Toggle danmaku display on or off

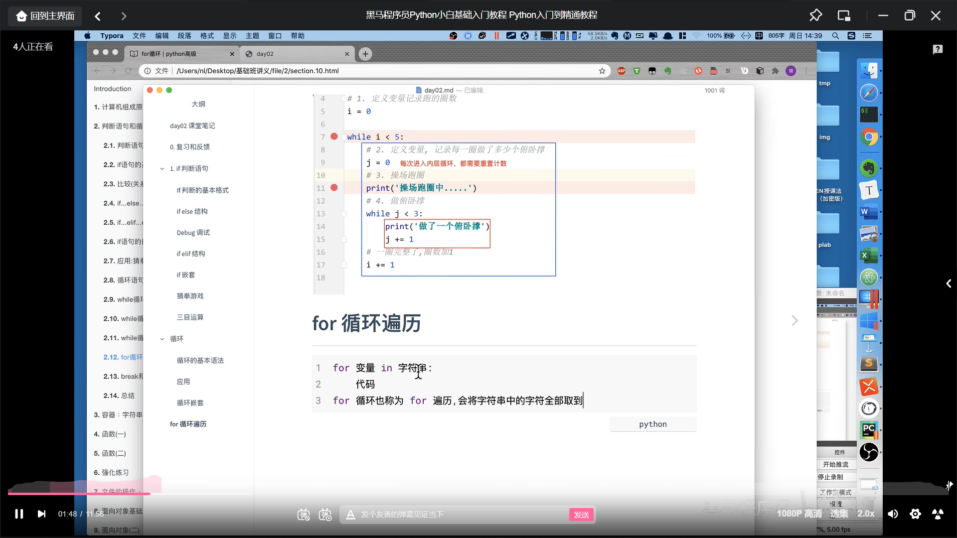303,515
